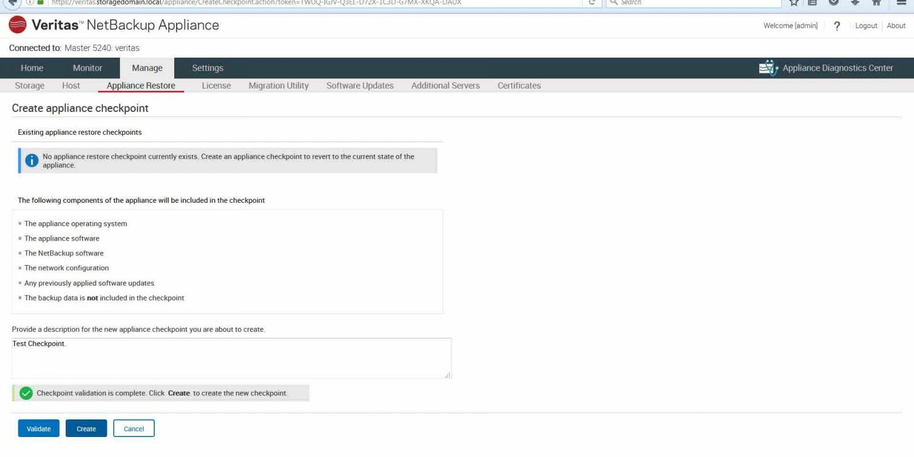
Task: Open Software Updates submenu
Action: [360, 86]
